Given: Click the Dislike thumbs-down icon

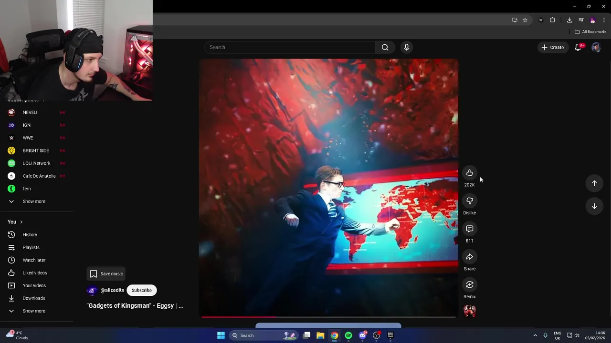Looking at the screenshot, I should 470,201.
